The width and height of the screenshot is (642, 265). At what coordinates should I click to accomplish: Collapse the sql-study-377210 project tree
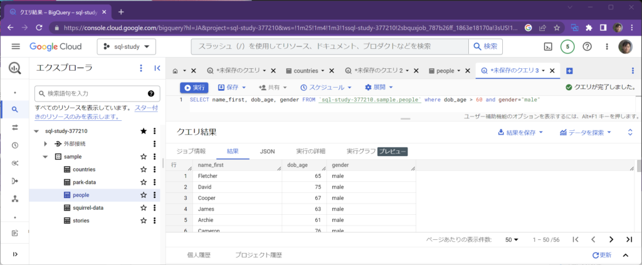36,132
